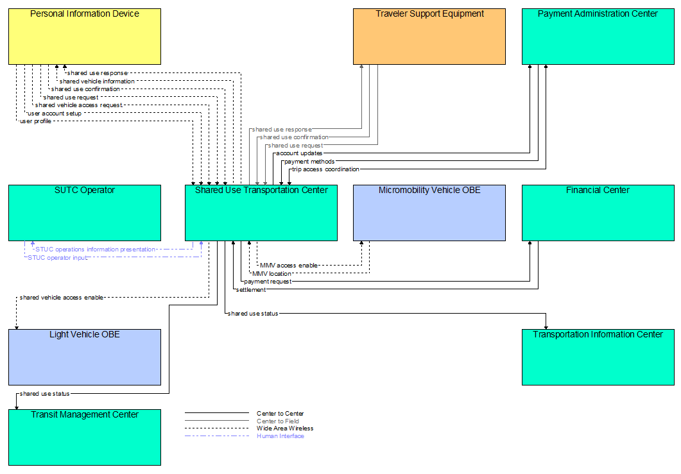Click the 'STUC operator input' flow label
The width and height of the screenshot is (681, 474).
click(57, 257)
